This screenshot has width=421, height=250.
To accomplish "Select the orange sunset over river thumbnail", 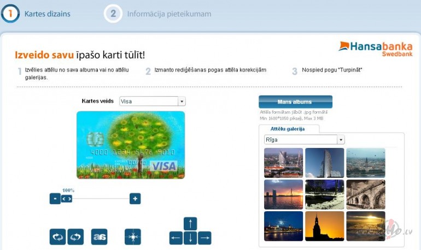I will [x=284, y=194].
